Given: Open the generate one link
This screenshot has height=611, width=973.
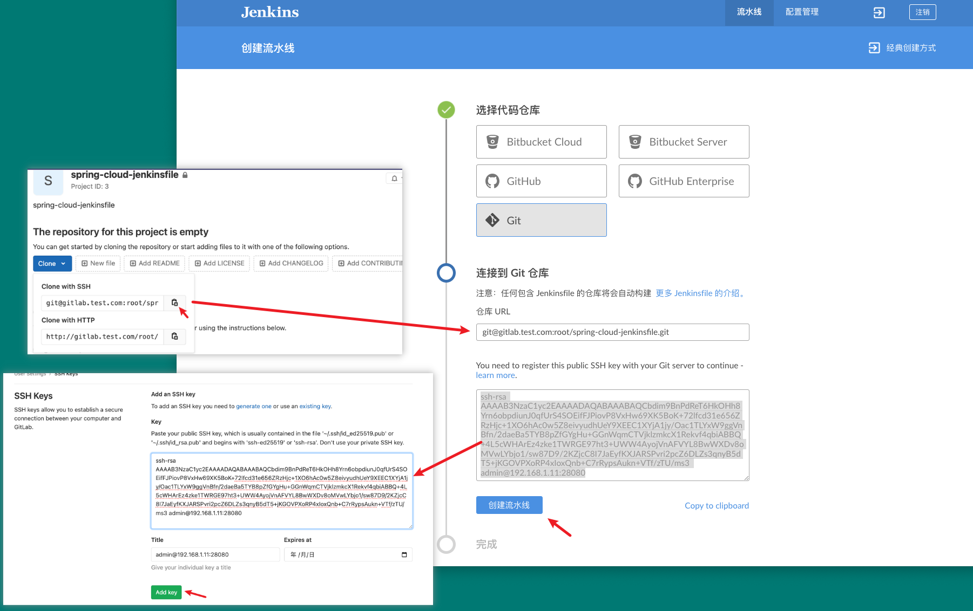Looking at the screenshot, I should 253,407.
